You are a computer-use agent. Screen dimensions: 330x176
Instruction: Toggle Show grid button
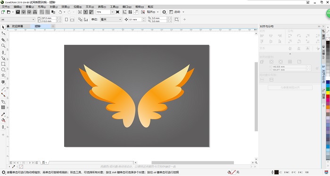coord(130,12)
